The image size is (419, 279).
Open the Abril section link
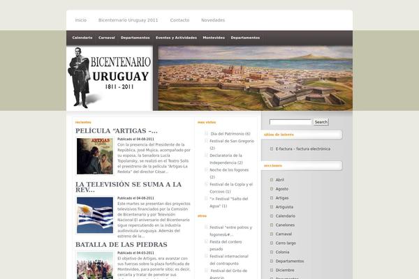280,180
